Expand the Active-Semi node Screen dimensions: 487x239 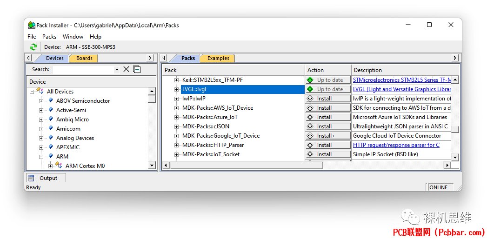[41, 111]
